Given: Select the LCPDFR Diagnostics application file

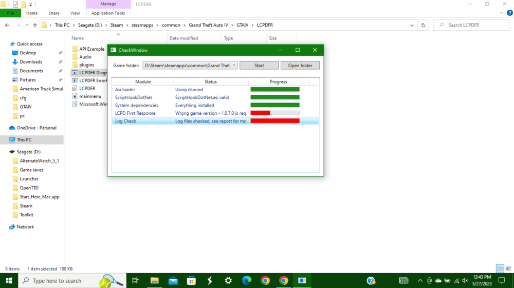Looking at the screenshot, I should pyautogui.click(x=89, y=73).
